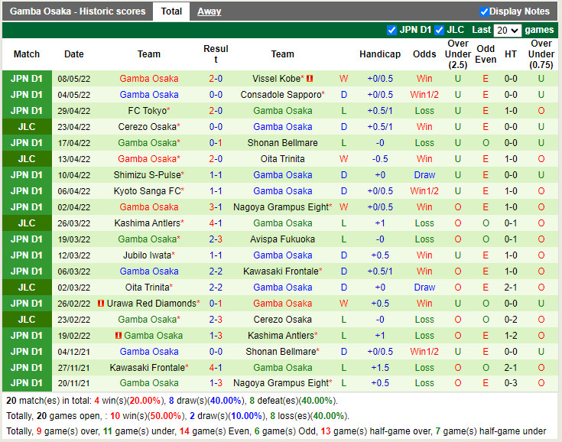The width and height of the screenshot is (562, 442).
Task: Click the JLC badge in the 13/04/22 row
Action: pyautogui.click(x=27, y=159)
